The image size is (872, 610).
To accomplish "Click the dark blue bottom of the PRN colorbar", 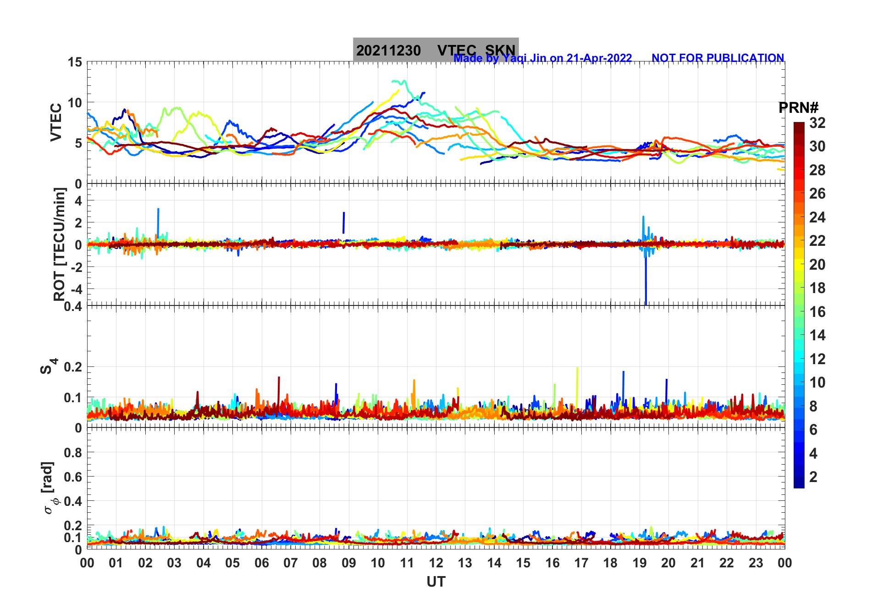I will coord(799,482).
